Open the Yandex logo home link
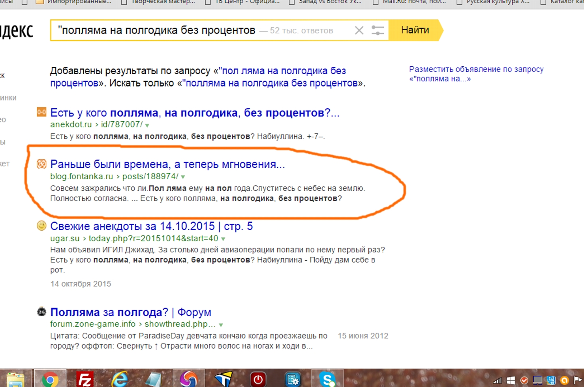The height and width of the screenshot is (387, 584). tap(17, 31)
